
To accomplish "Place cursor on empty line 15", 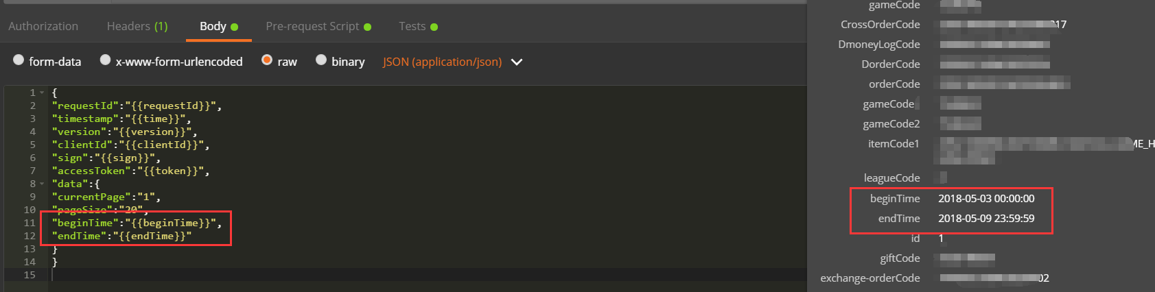I will (206, 275).
